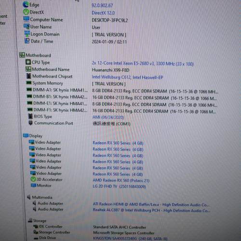Select the Motherboard Chipset field label
Screen dimensions: 241x241
pos(53,76)
